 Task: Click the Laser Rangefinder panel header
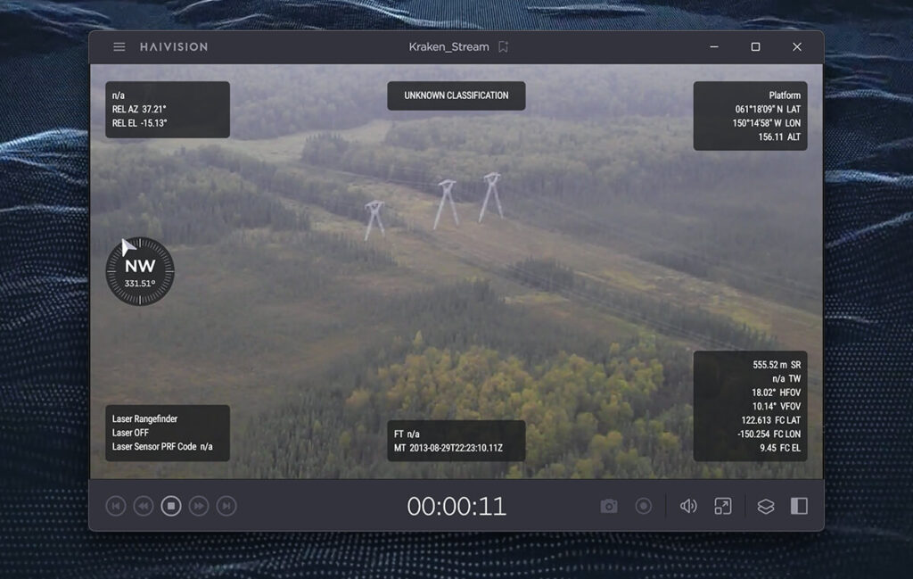pyautogui.click(x=145, y=418)
